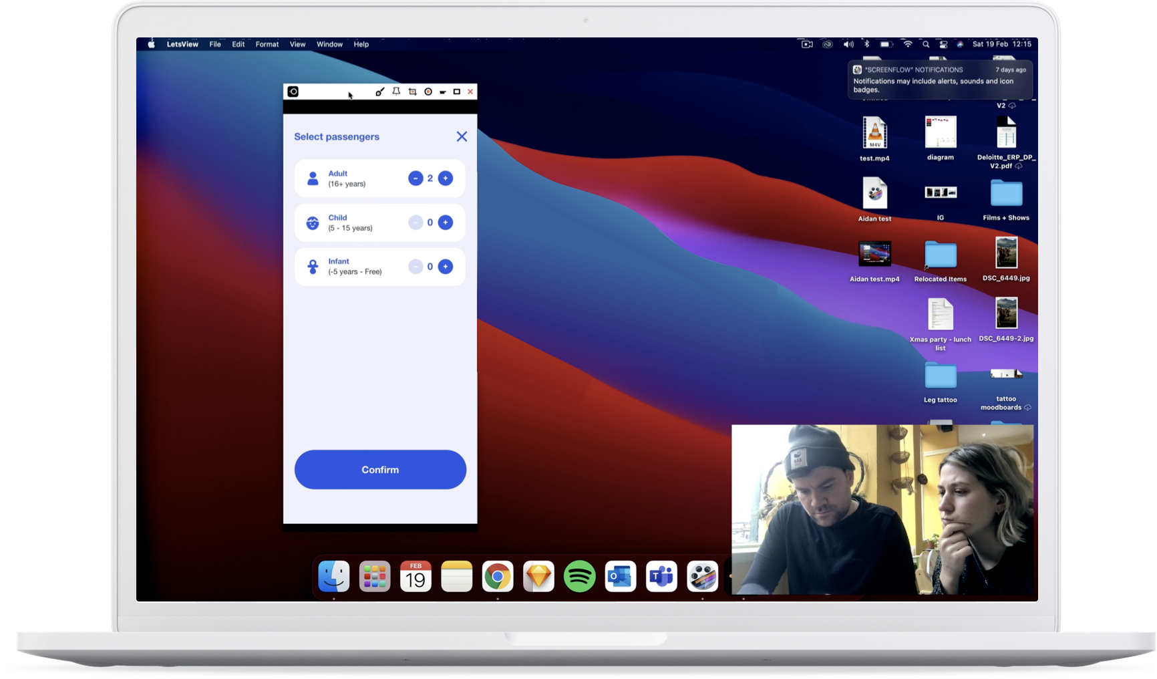Launch Google Chrome from the dock
This screenshot has height=679, width=1157.
point(498,576)
